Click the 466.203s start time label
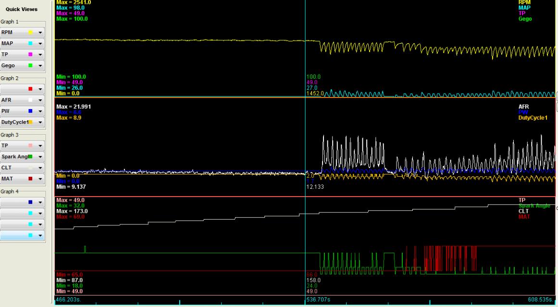 69,299
